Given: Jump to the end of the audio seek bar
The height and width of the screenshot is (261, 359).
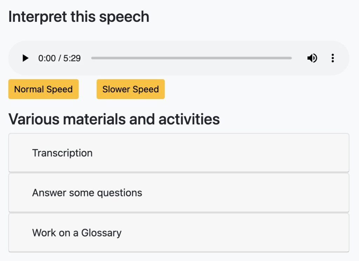Looking at the screenshot, I should coord(291,58).
